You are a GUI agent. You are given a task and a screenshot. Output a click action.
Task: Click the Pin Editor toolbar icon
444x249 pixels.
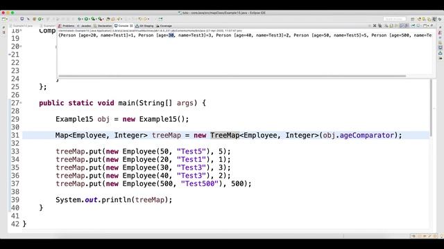click(161, 19)
